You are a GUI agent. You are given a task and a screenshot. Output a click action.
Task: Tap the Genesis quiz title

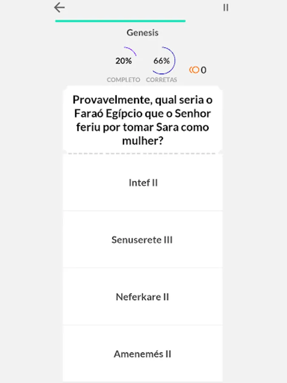coord(142,32)
